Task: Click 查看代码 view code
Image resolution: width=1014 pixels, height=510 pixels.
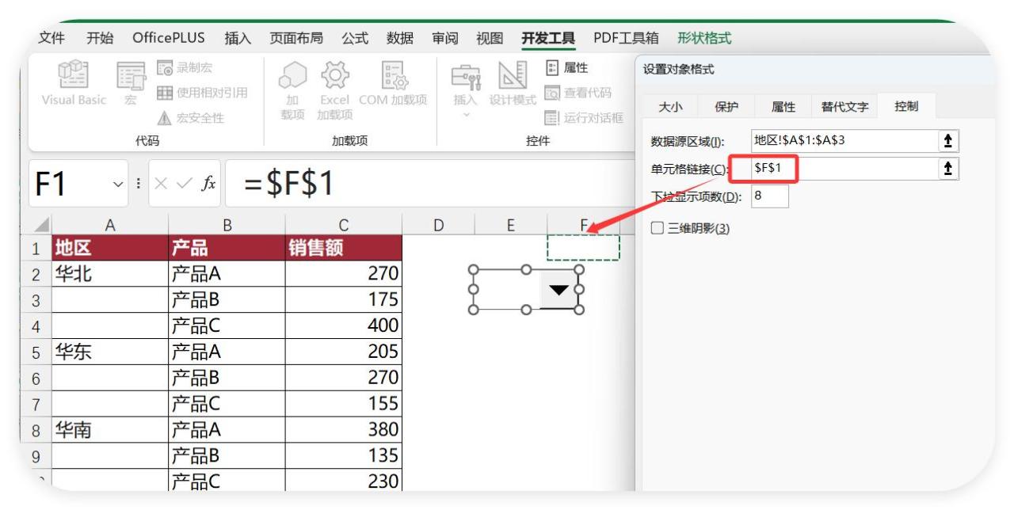Action: [578, 93]
